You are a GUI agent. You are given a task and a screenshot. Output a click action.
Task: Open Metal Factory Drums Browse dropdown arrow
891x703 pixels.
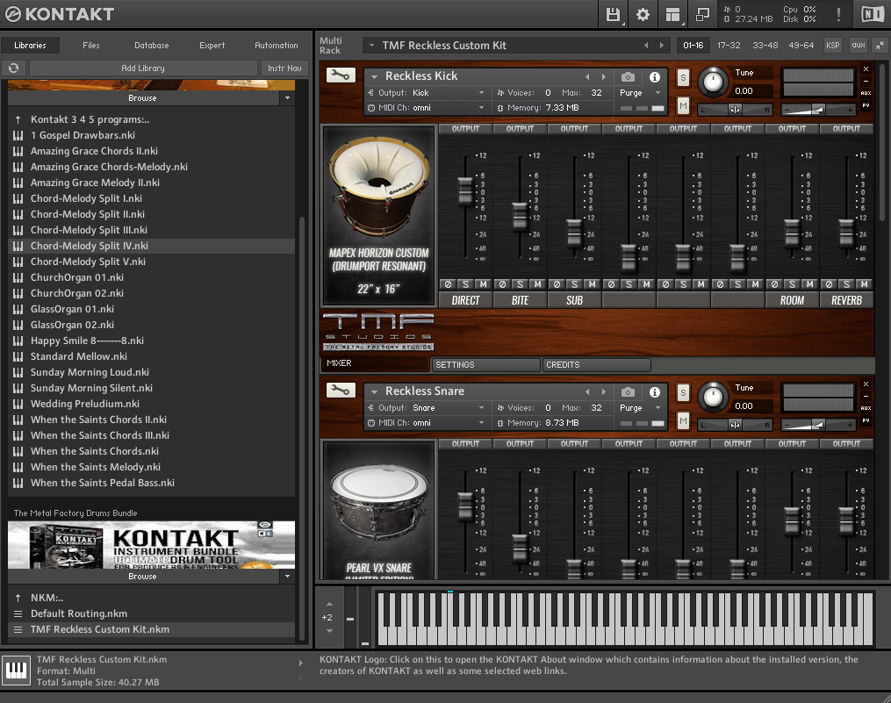(288, 577)
